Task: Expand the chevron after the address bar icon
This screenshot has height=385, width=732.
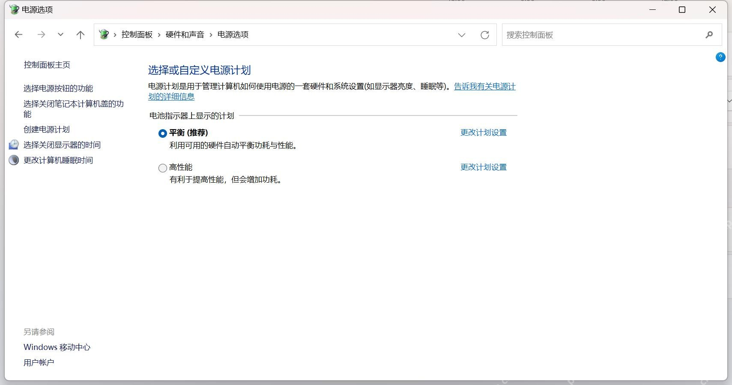Action: click(x=115, y=35)
